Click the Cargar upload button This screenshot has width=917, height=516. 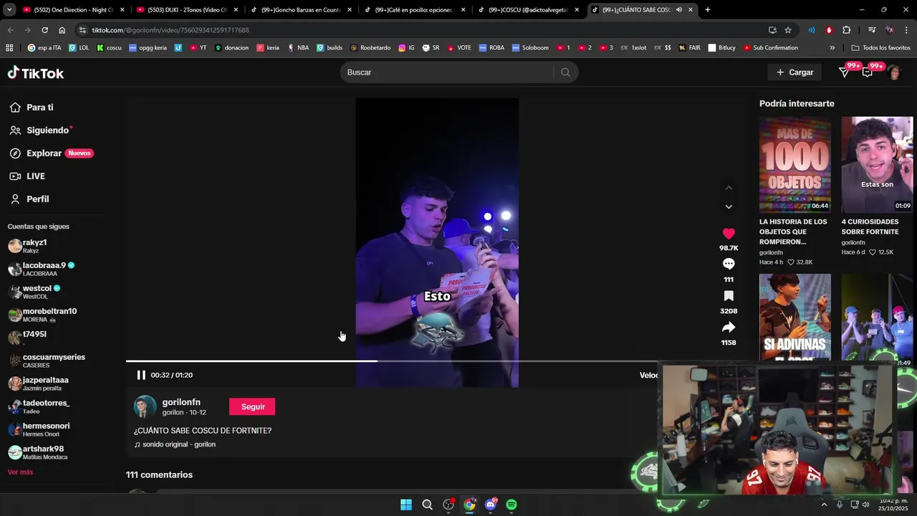pos(794,72)
